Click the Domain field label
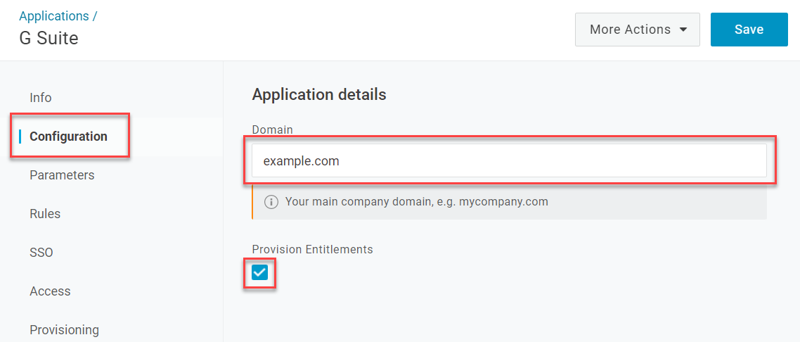The width and height of the screenshot is (800, 342). coord(273,129)
